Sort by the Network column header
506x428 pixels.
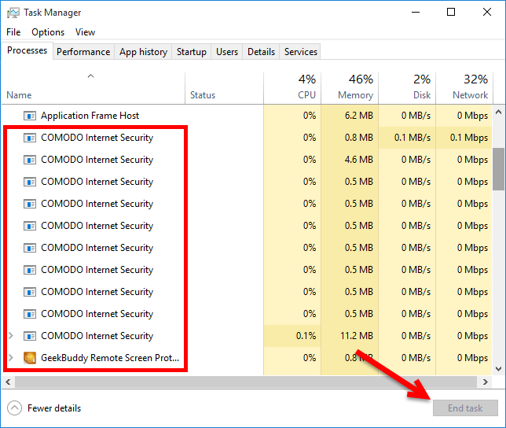tap(464, 88)
